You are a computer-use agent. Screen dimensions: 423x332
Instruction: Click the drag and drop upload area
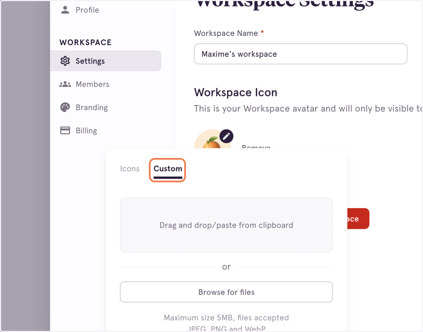coord(226,225)
